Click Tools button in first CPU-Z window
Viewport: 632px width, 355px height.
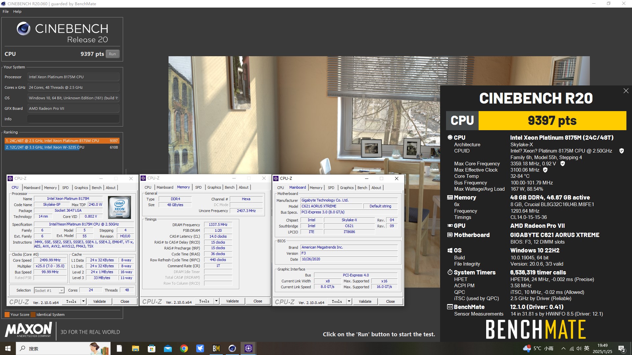tap(71, 301)
